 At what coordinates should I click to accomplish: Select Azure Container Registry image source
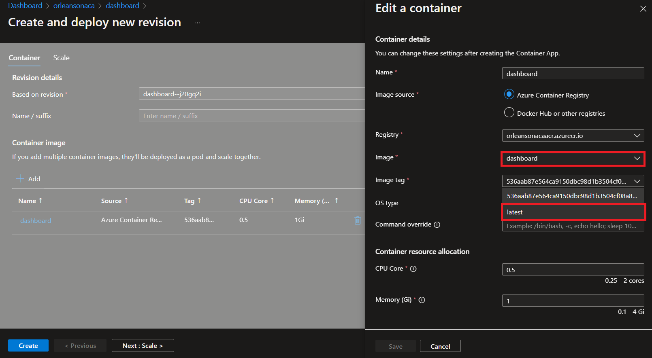tap(509, 94)
